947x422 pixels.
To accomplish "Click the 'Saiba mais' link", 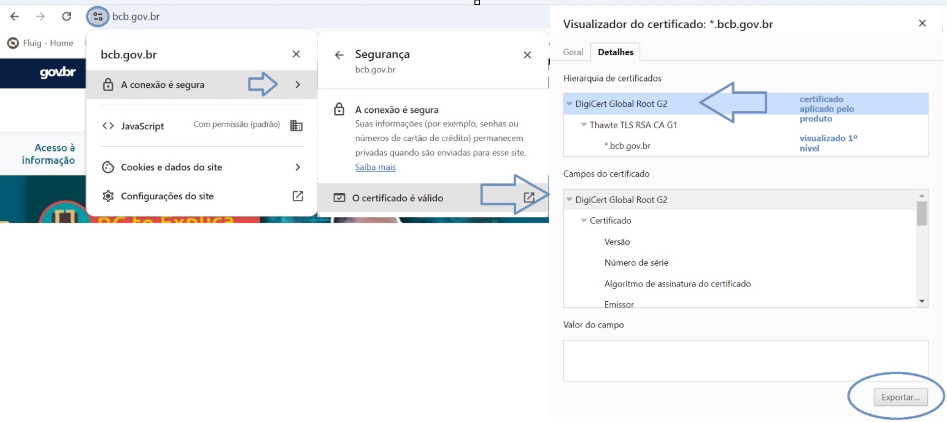I will [376, 167].
